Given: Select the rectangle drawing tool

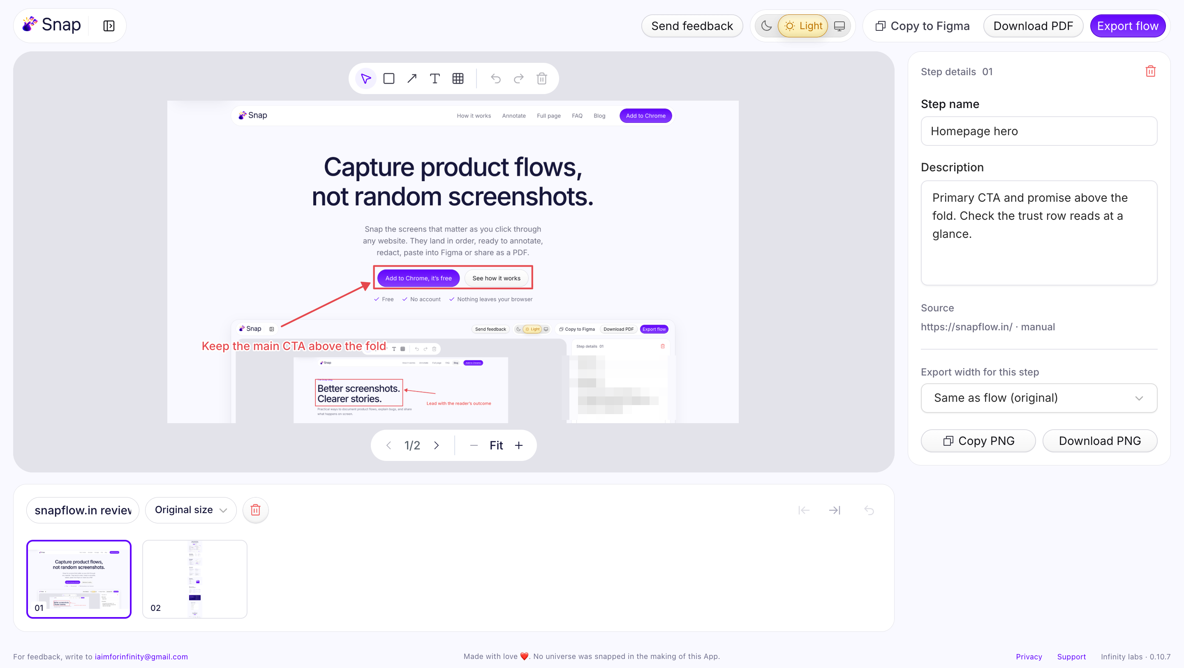Looking at the screenshot, I should [389, 78].
